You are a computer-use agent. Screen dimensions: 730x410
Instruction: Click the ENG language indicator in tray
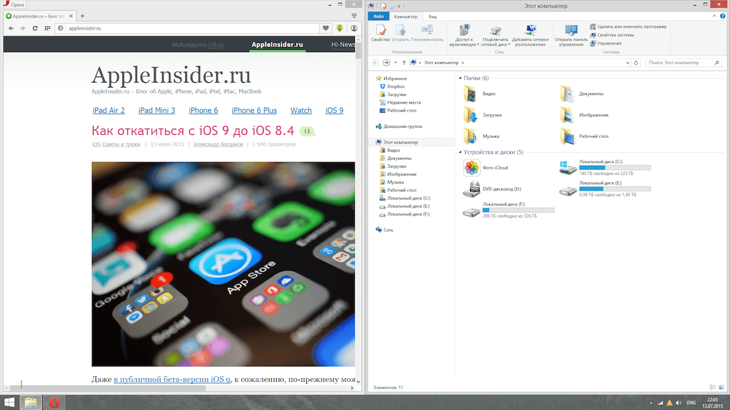(x=691, y=402)
